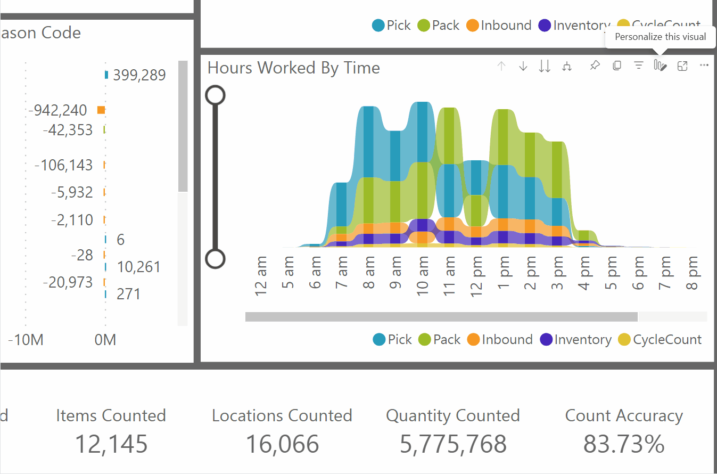Click horizontal scrollbar under time axis
The height and width of the screenshot is (474, 717).
(441, 317)
